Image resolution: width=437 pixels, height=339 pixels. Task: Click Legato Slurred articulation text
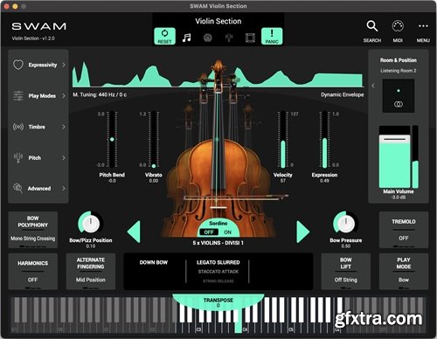point(218,262)
